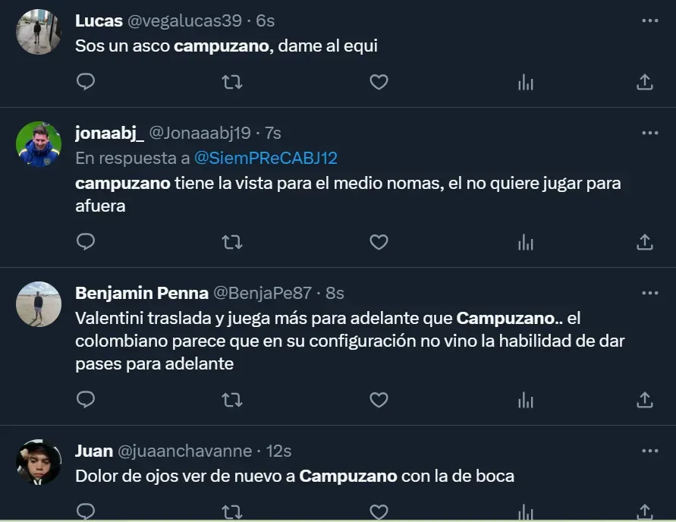The height and width of the screenshot is (522, 676).
Task: View analytics for Lucas's tweet
Action: point(525,82)
